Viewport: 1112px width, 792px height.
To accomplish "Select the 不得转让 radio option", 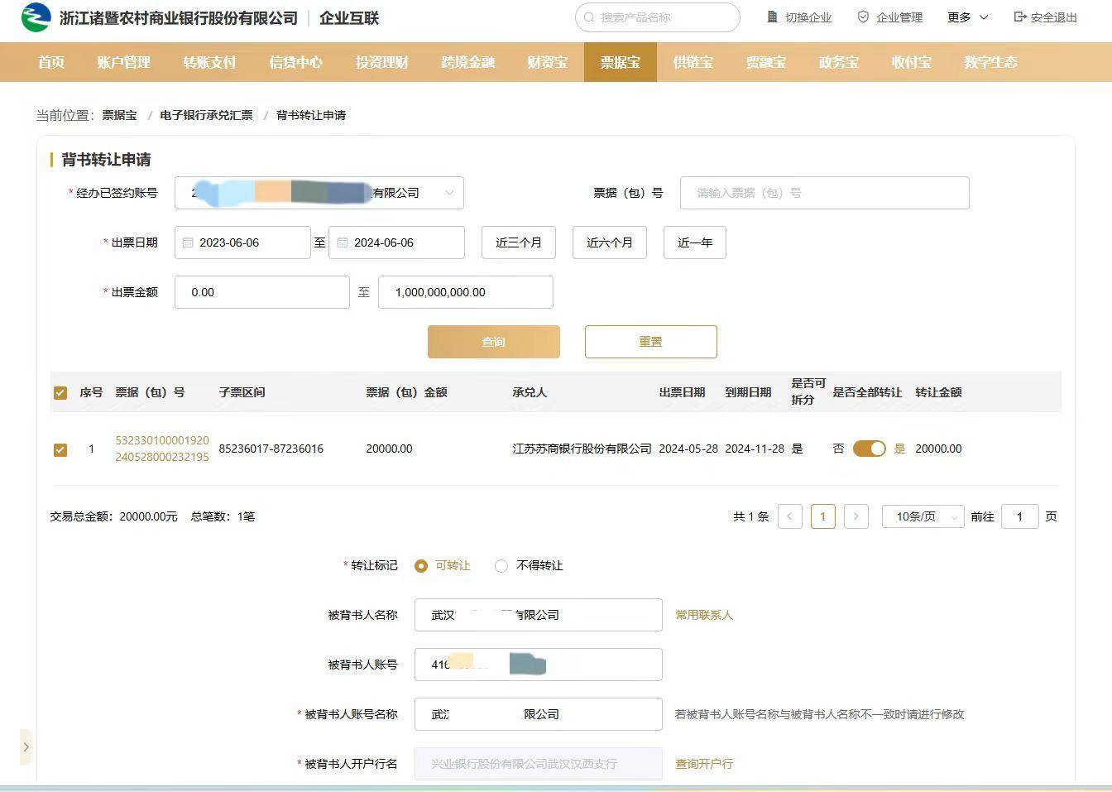I will click(x=501, y=566).
